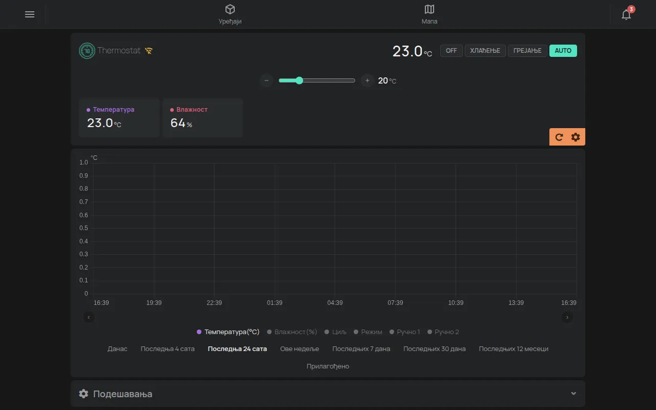Expand the Подешавања section chevron
656x410 pixels.
click(x=573, y=394)
